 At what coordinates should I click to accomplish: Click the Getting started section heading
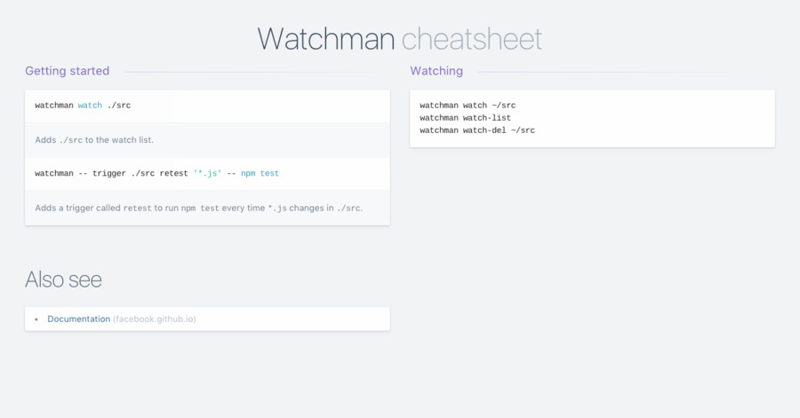(67, 71)
